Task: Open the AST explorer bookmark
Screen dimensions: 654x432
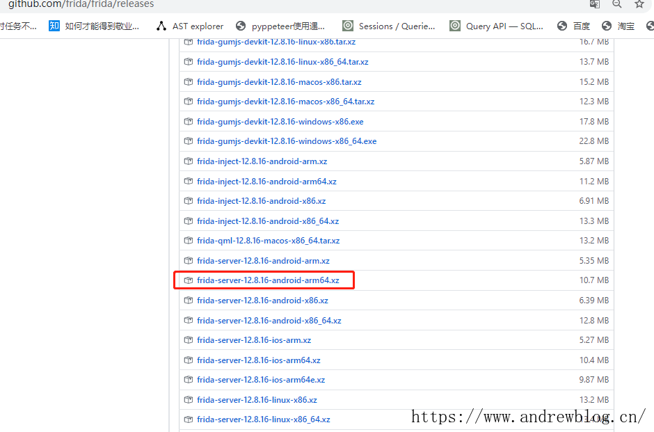Action: click(x=190, y=26)
